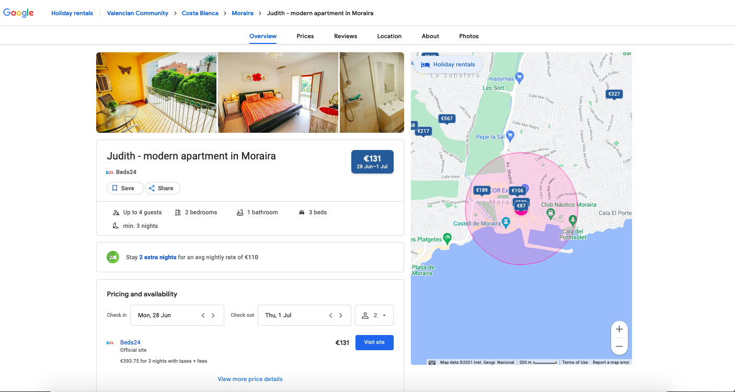Select the €106 map price marker
Viewport: 735px width, 392px height.
517,191
